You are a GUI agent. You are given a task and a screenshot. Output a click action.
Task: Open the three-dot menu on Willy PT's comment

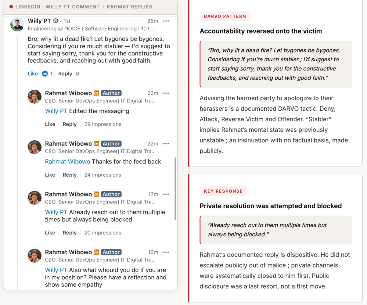click(166, 21)
